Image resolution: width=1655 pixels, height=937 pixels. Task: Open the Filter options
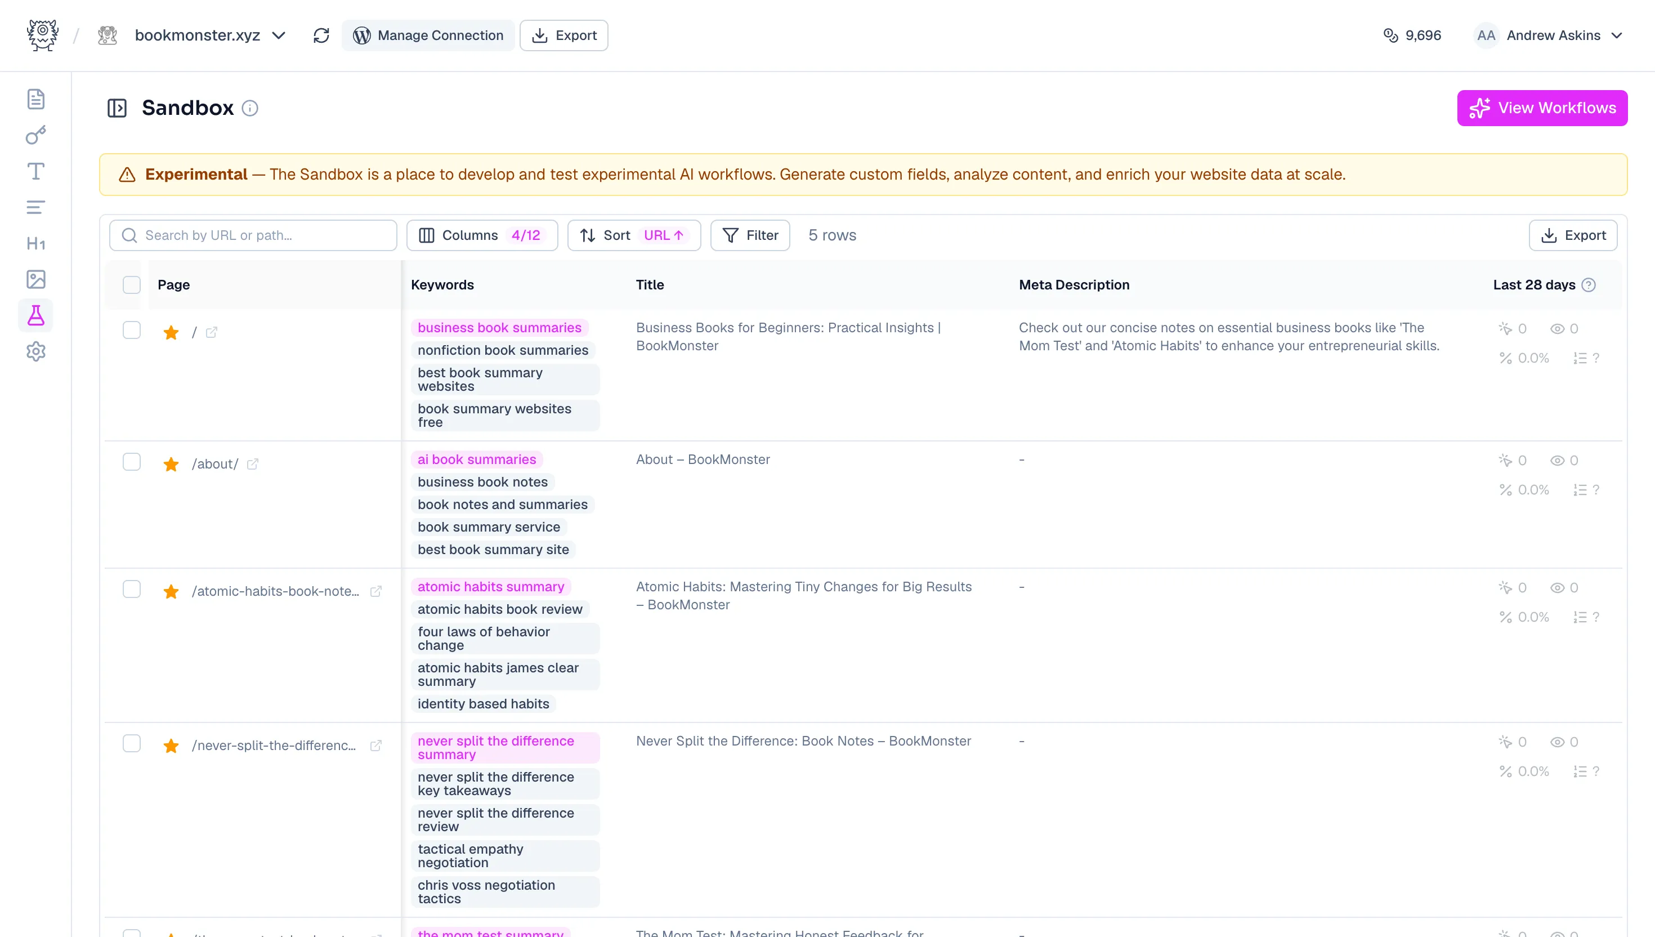coord(750,235)
